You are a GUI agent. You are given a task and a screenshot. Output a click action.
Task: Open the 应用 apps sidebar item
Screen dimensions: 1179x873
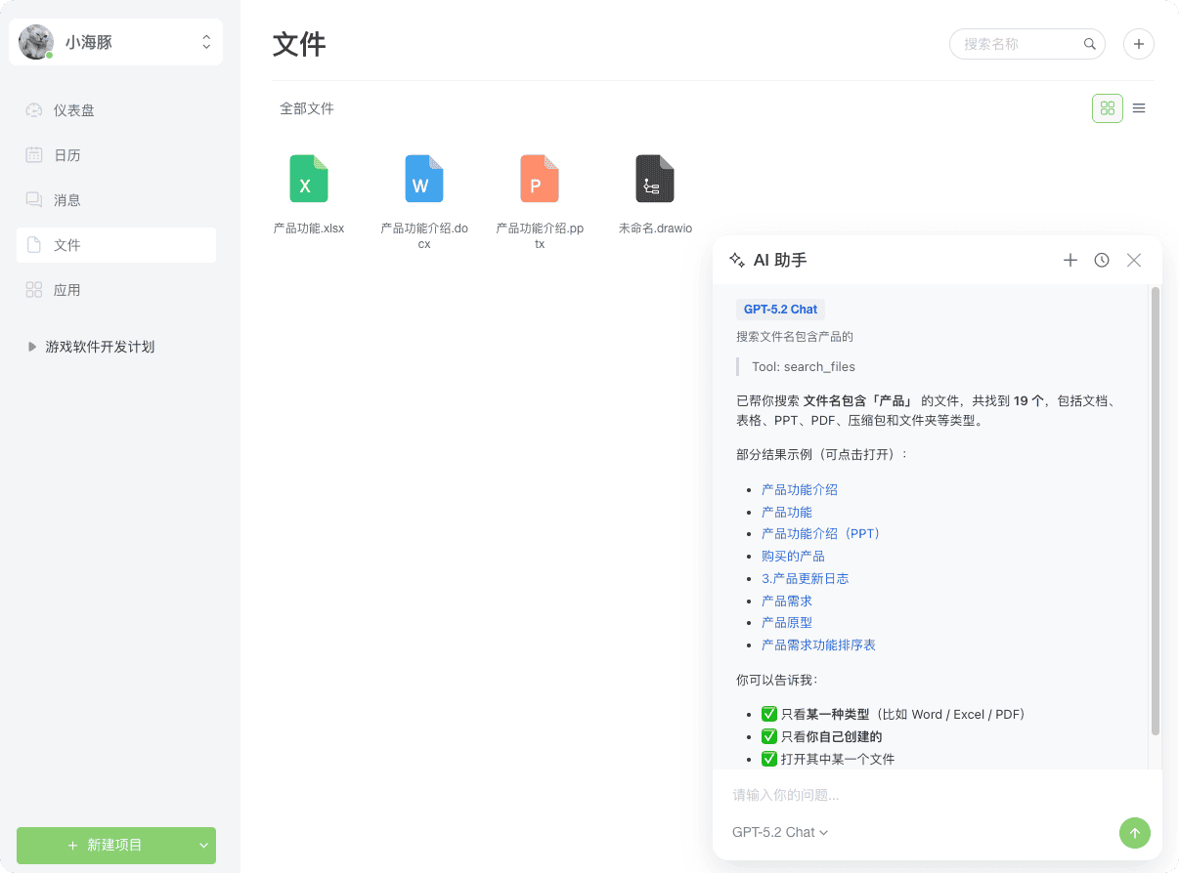pos(116,290)
